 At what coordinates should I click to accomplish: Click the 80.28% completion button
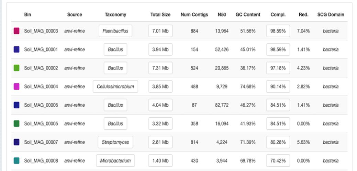278,142
